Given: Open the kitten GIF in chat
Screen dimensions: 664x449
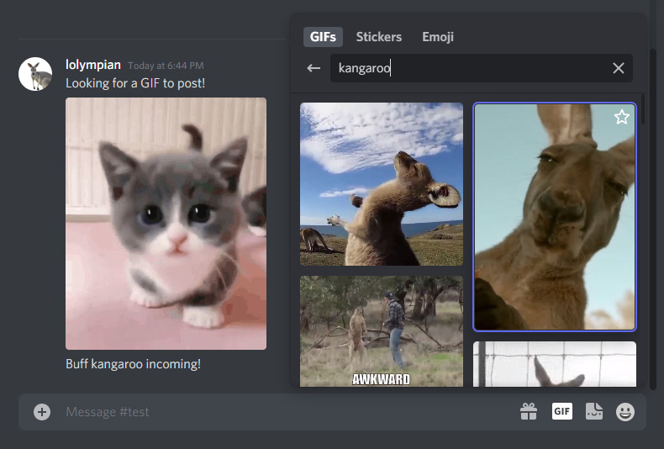Looking at the screenshot, I should (166, 223).
